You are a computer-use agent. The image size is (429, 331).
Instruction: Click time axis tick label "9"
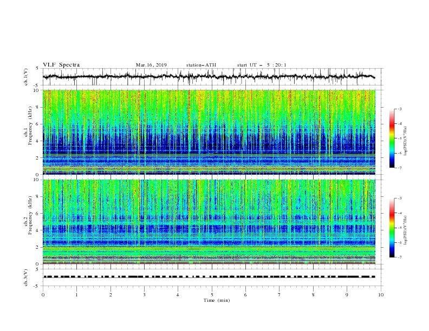pyautogui.click(x=347, y=295)
